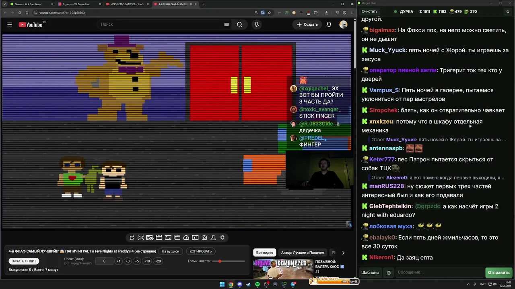Open Steam from the taskbar
The height and width of the screenshot is (289, 515).
249,285
